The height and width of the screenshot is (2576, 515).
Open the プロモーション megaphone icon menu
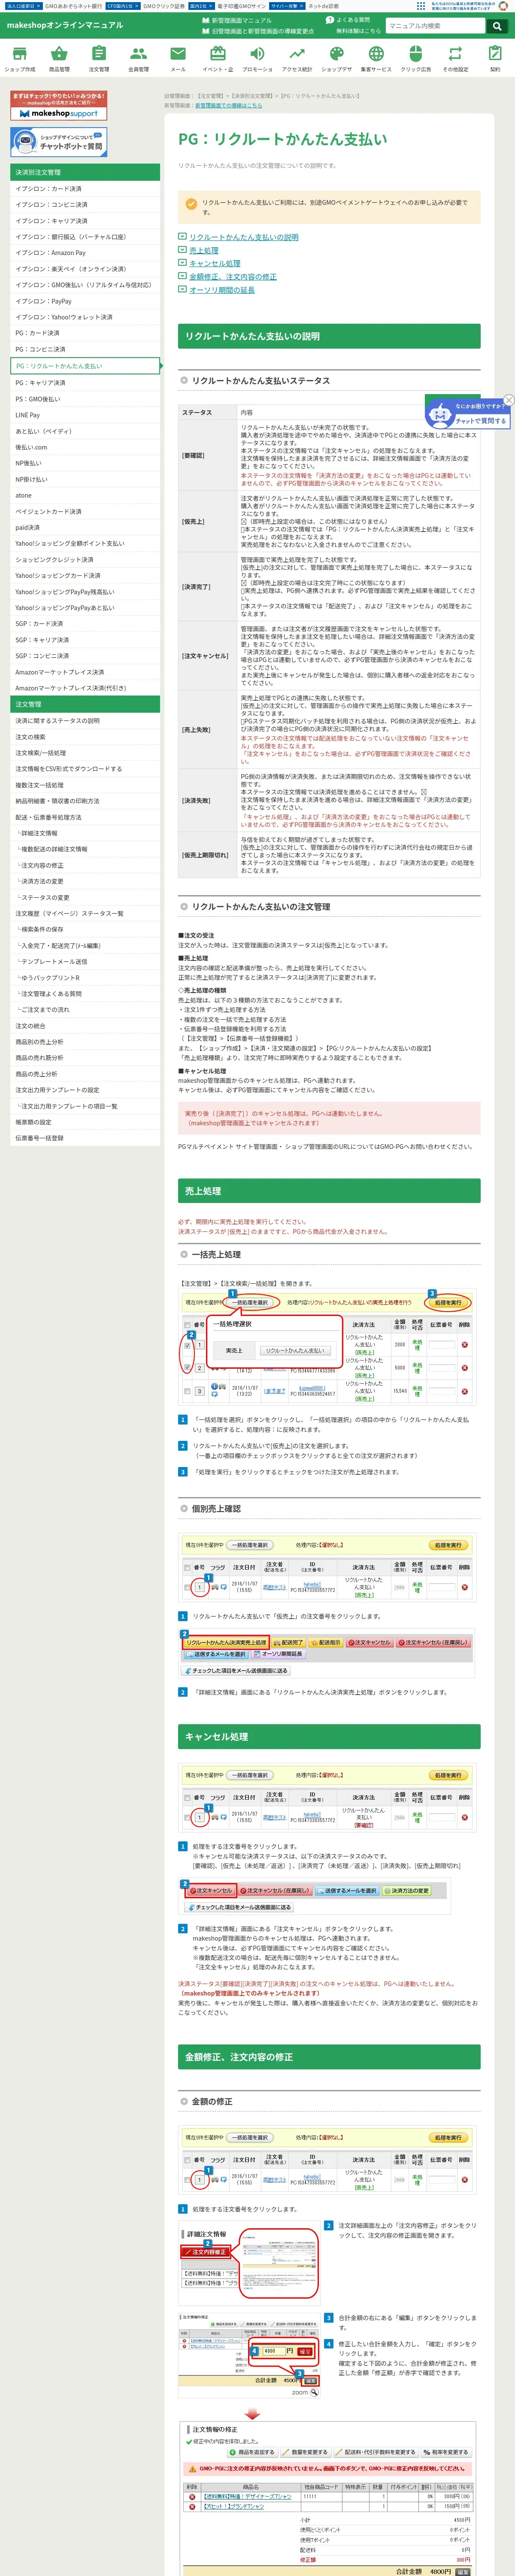tap(257, 59)
